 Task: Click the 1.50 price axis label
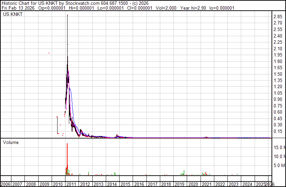coord(278,74)
